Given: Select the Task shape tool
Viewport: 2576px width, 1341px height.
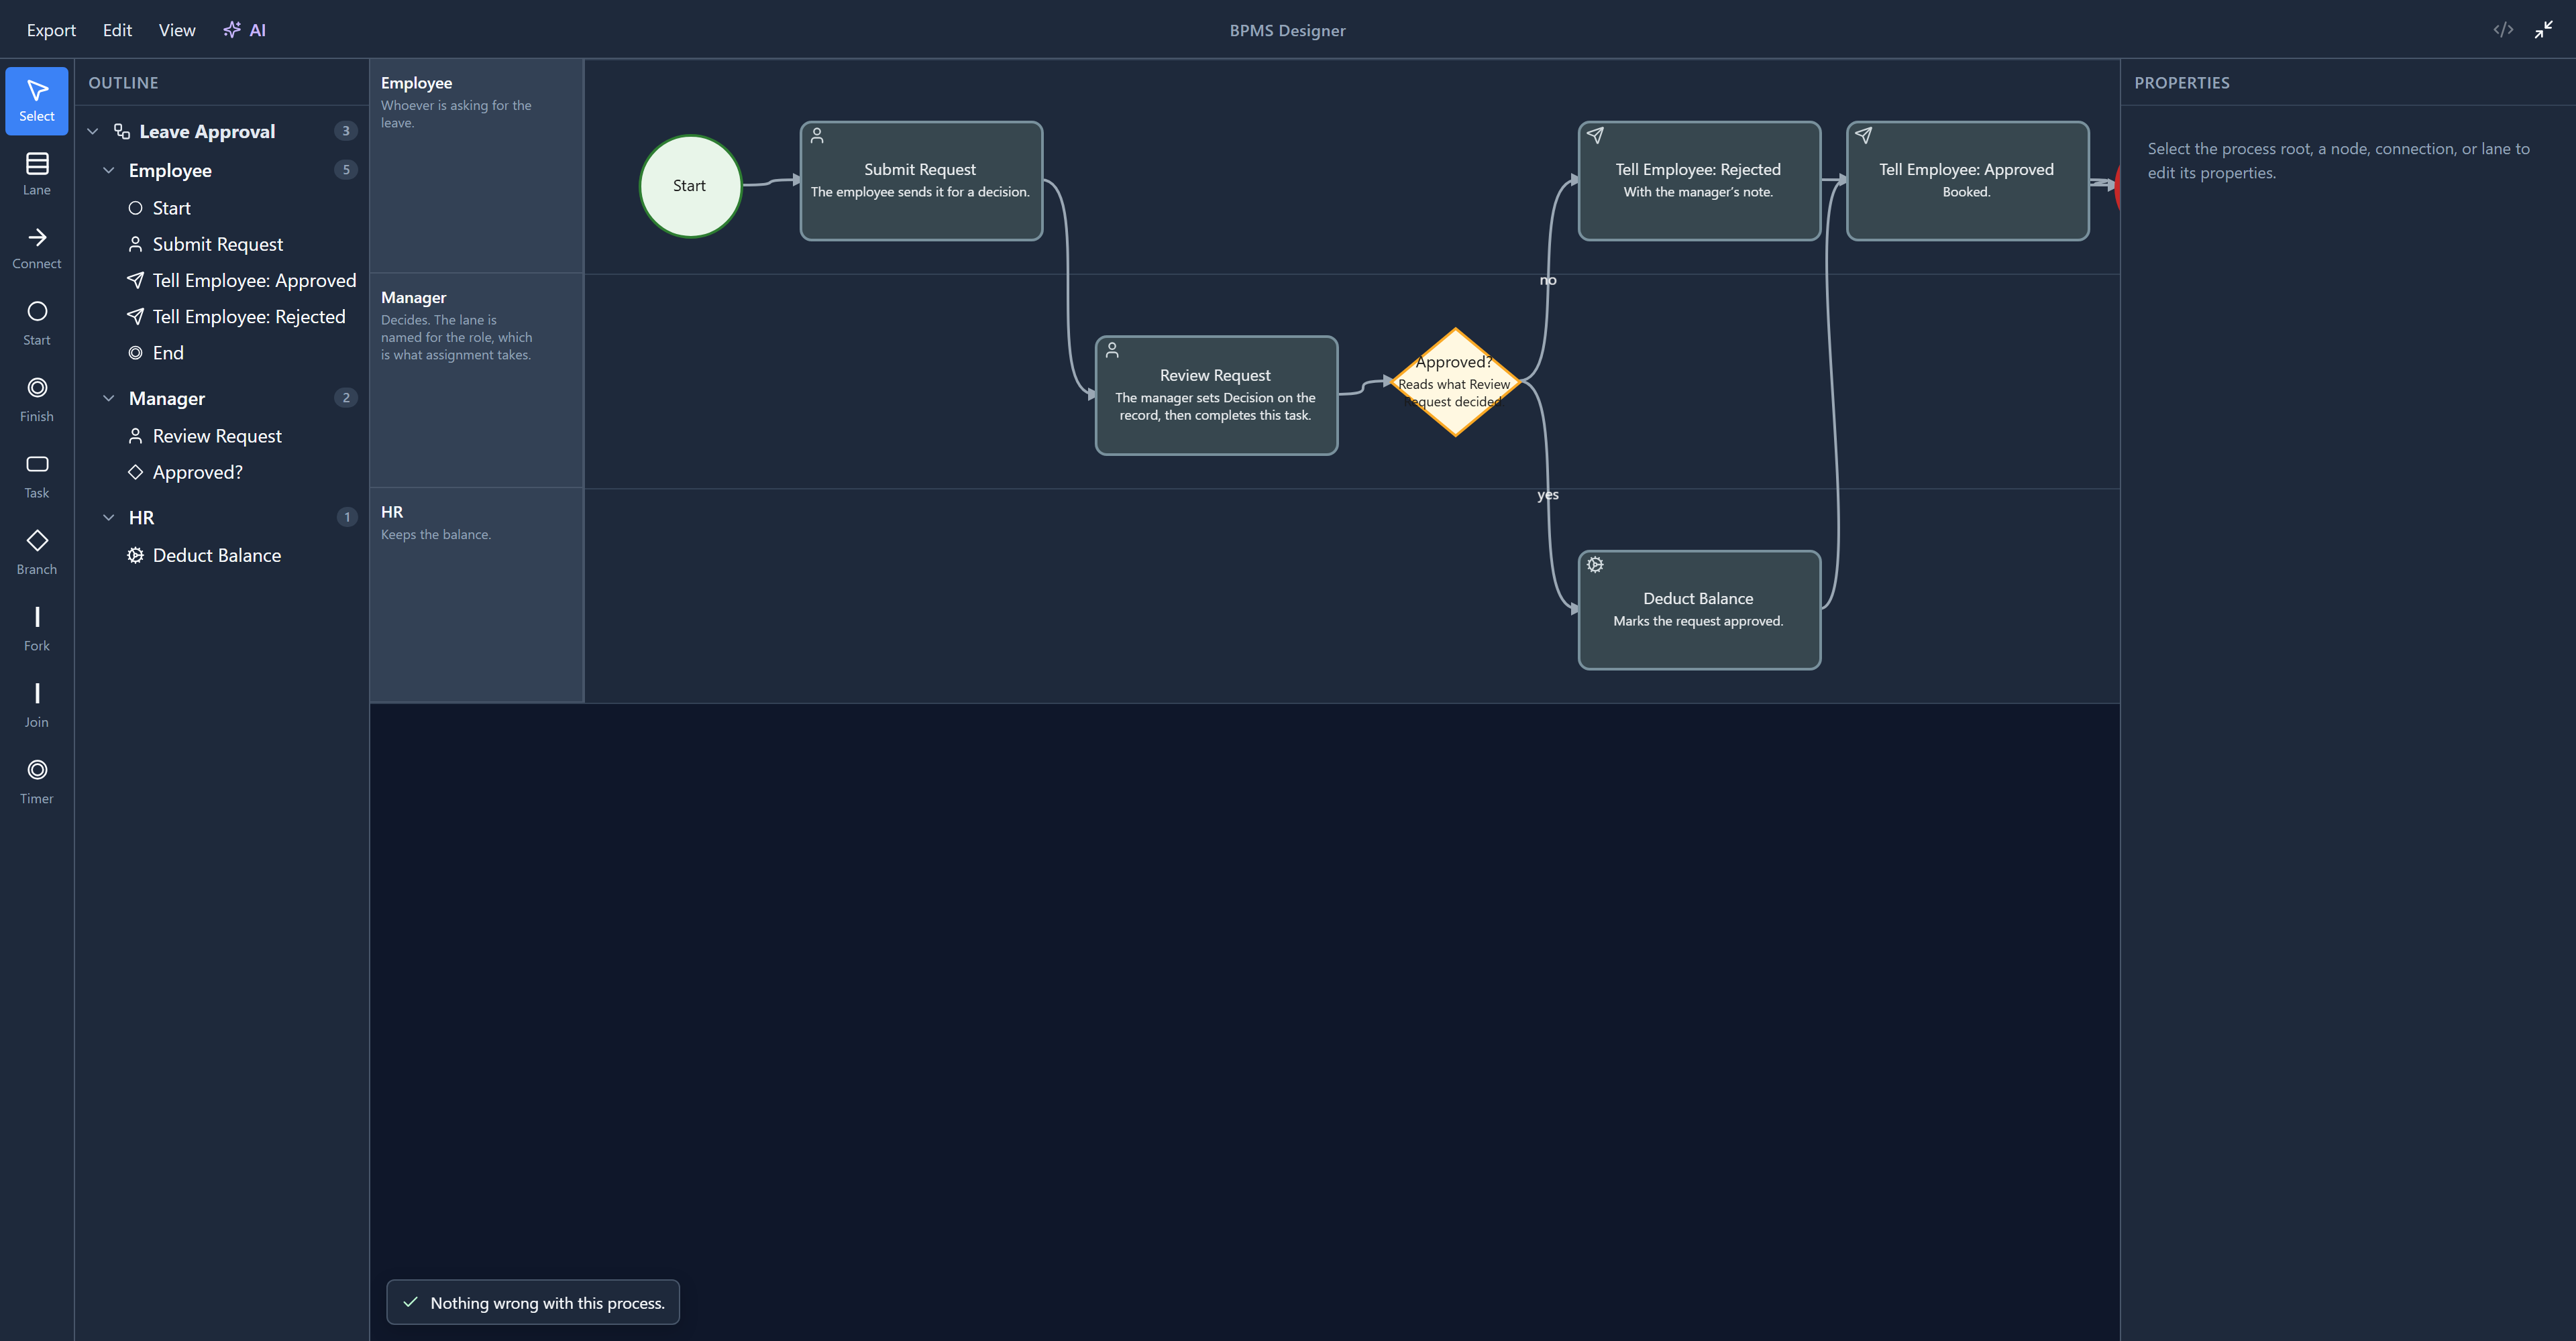Looking at the screenshot, I should coord(37,477).
